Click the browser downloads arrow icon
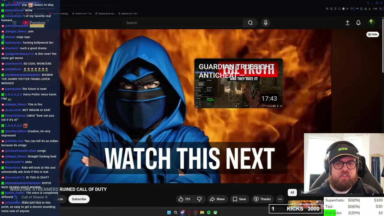384x216 pixels. pyautogui.click(x=370, y=9)
